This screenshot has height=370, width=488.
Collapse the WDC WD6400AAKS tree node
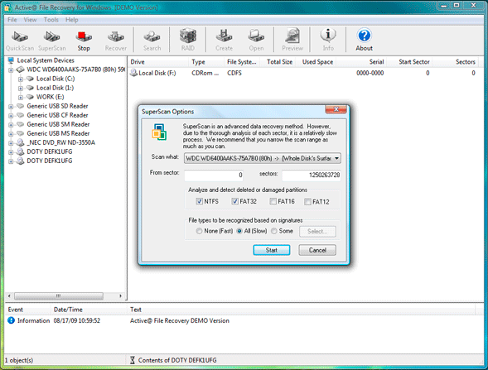click(11, 70)
